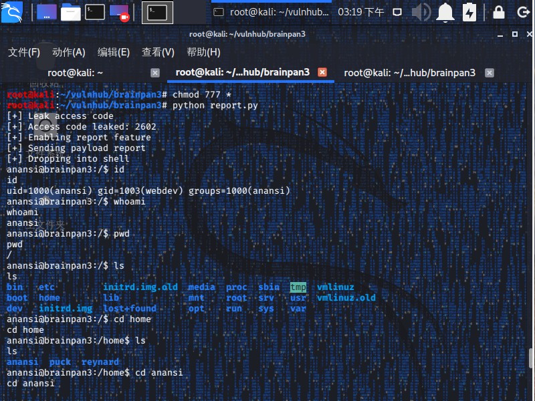The image size is (535, 401).
Task: Open the volume speaker tray icon
Action: click(x=421, y=12)
